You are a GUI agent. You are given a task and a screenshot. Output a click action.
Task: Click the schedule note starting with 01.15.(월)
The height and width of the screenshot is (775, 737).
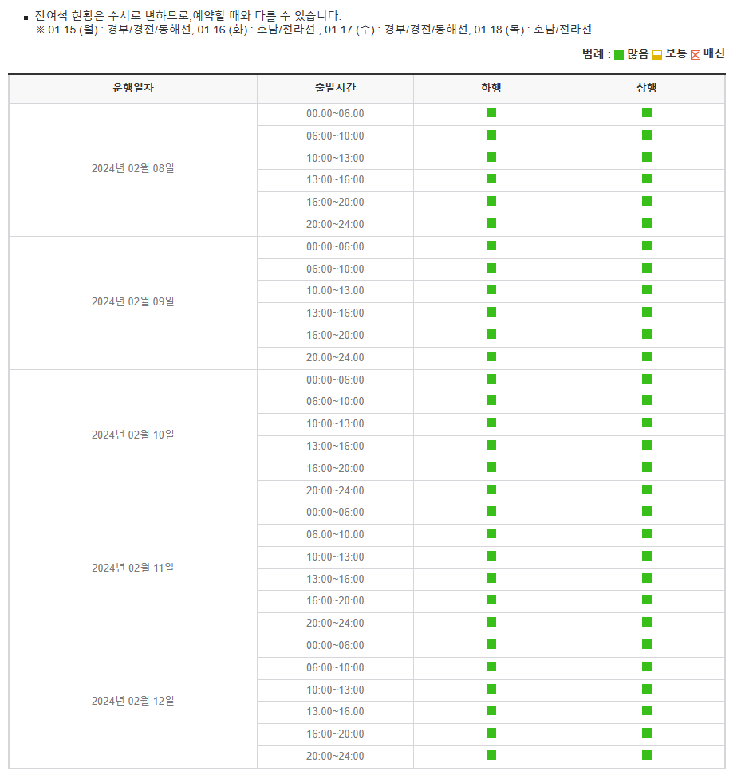pos(313,30)
